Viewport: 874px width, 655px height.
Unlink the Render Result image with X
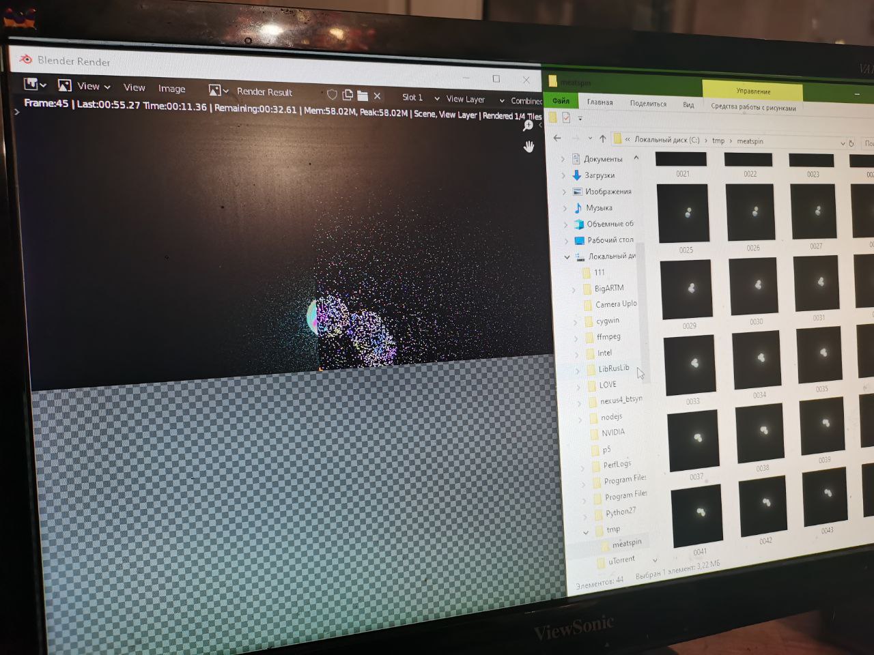(377, 96)
